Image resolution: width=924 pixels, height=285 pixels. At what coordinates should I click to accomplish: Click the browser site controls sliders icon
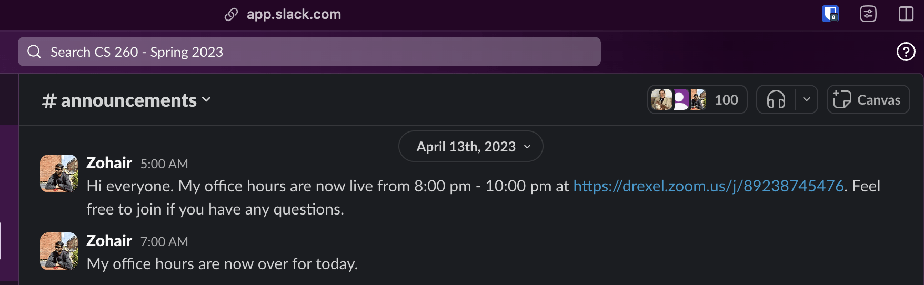click(868, 14)
